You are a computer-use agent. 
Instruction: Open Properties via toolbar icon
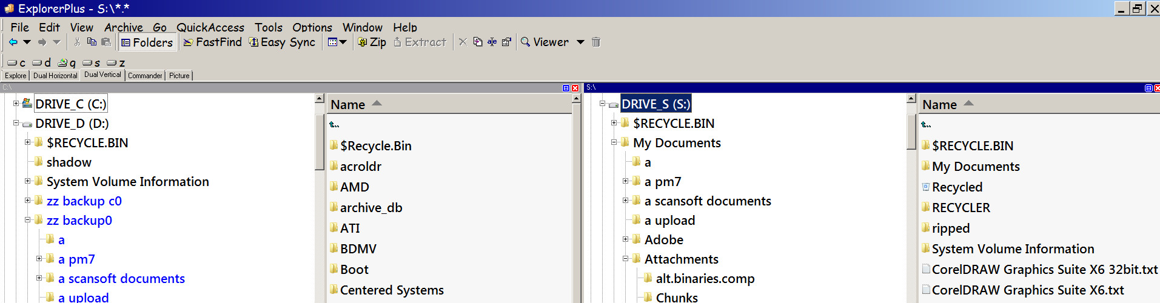[506, 42]
